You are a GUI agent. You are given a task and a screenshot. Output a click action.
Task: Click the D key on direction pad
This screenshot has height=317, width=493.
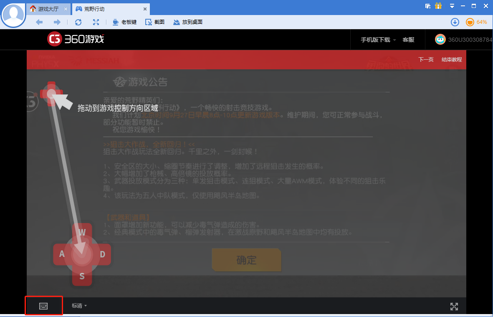102,254
